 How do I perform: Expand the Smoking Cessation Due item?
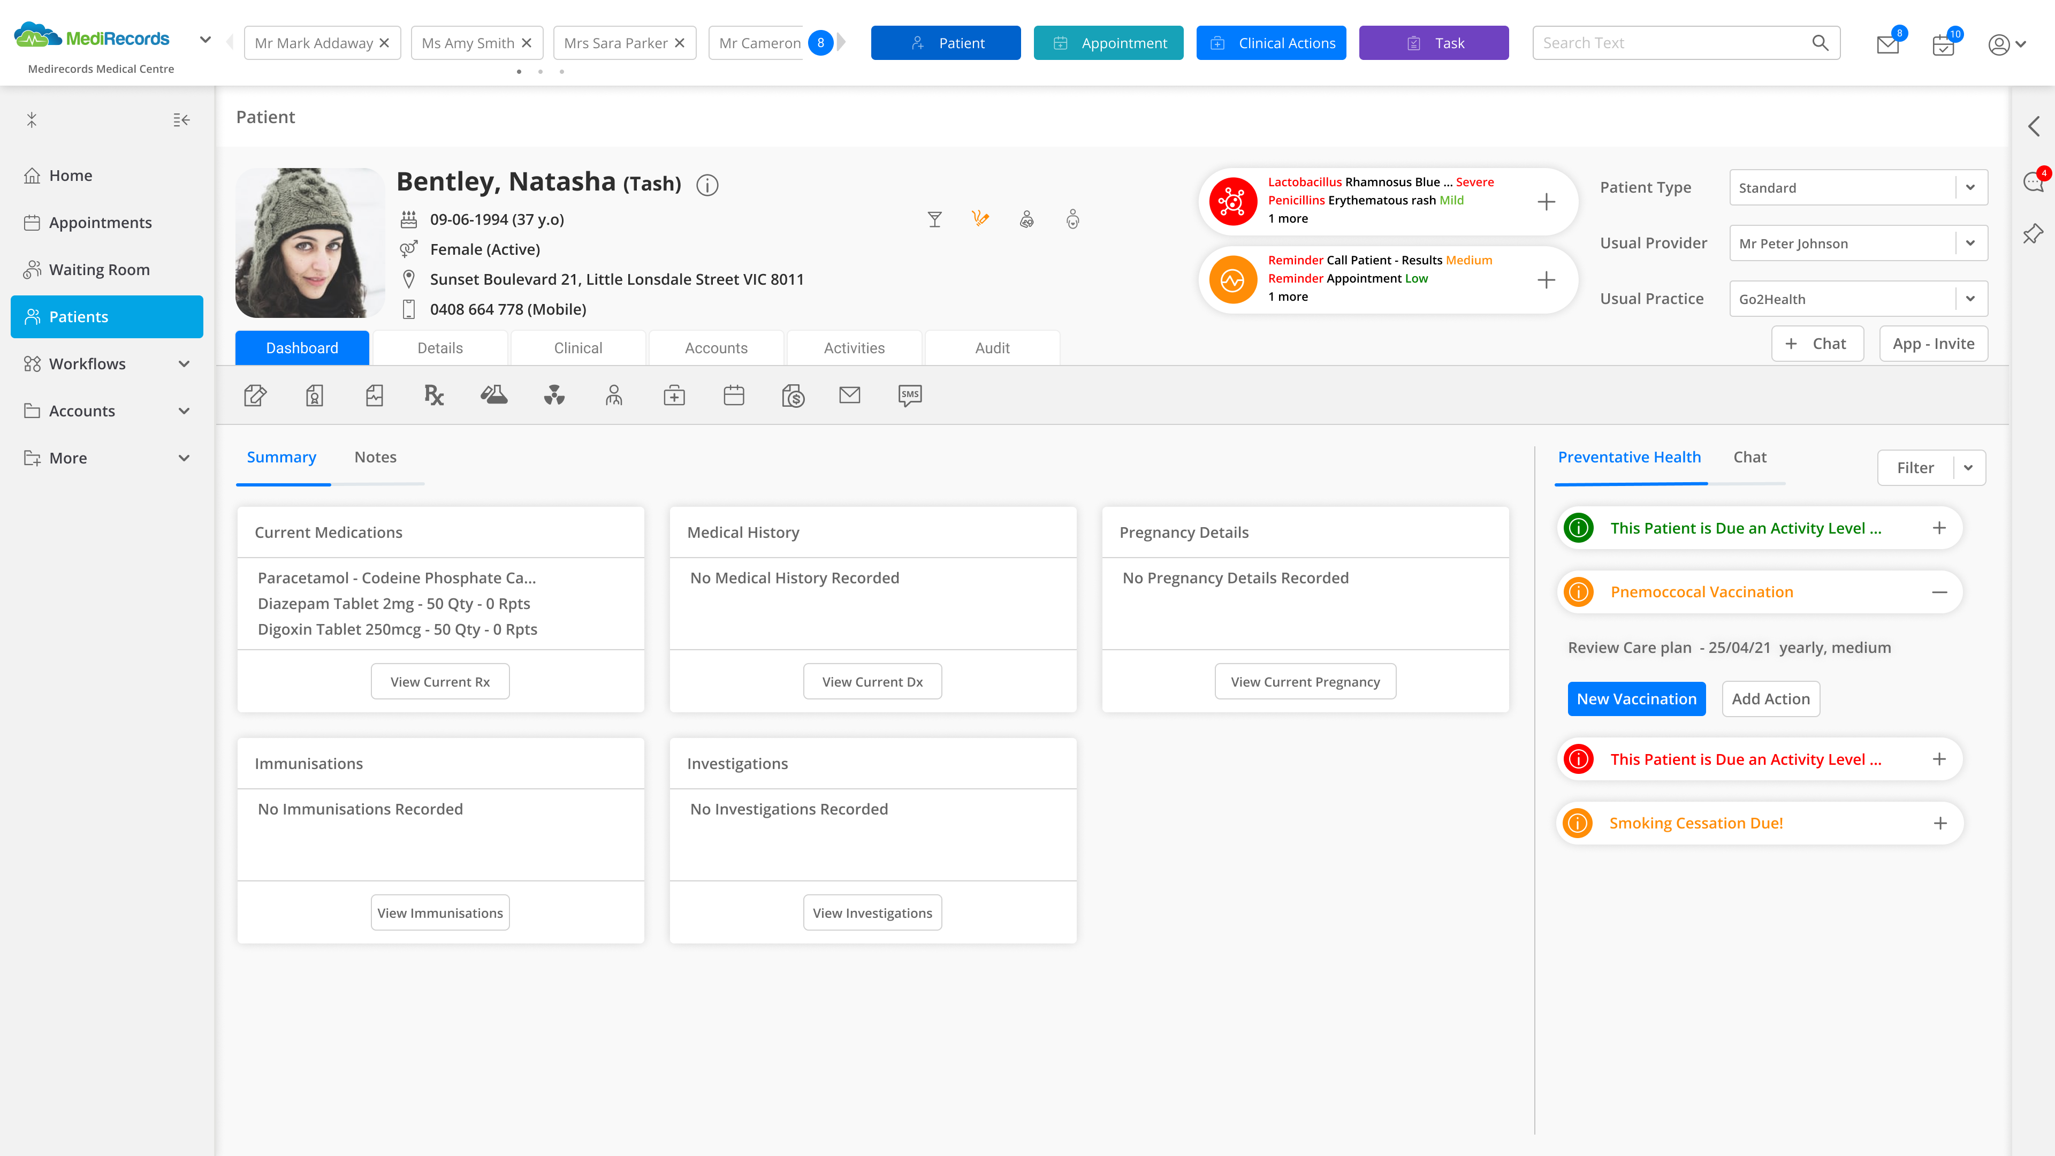click(x=1940, y=823)
